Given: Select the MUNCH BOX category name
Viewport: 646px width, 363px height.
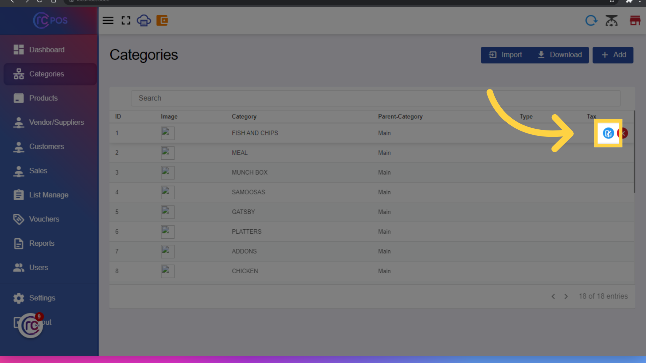Looking at the screenshot, I should point(249,172).
